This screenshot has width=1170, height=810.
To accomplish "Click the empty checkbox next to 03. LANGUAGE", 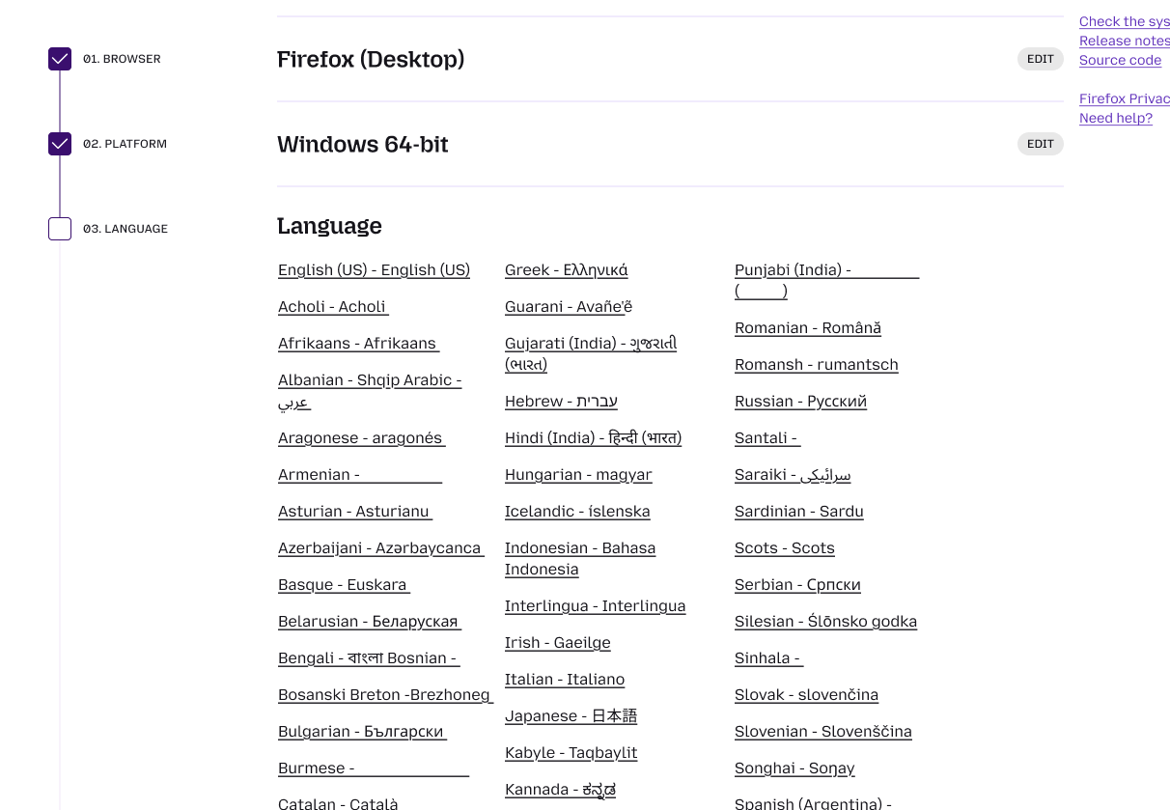I will pyautogui.click(x=60, y=229).
